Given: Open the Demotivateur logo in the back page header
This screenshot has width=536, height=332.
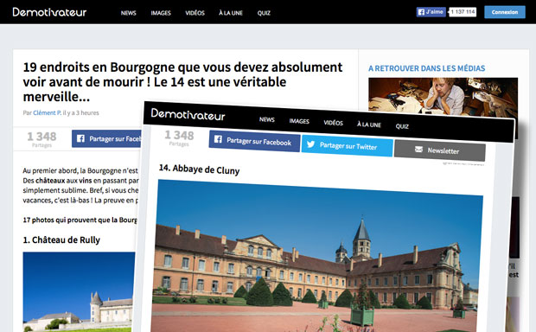Looking at the screenshot, I should pos(49,12).
